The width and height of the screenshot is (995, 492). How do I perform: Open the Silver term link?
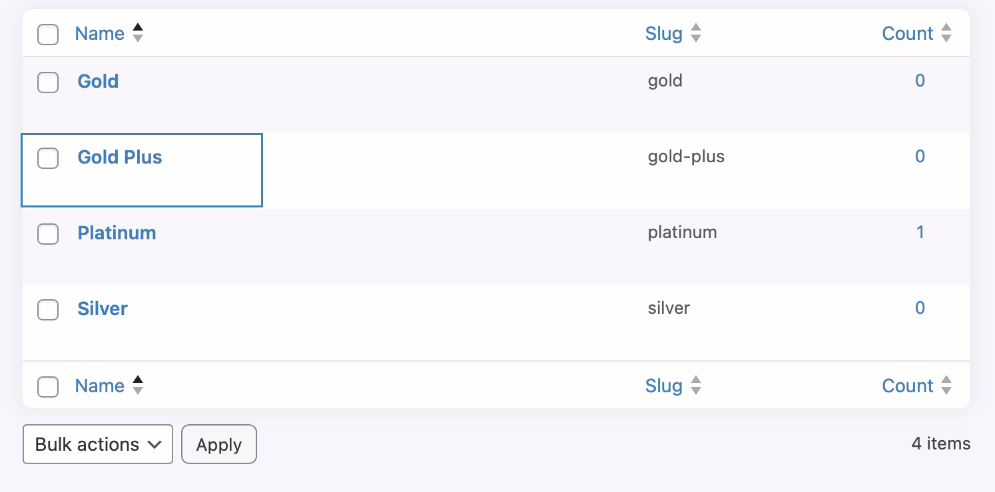pos(103,308)
